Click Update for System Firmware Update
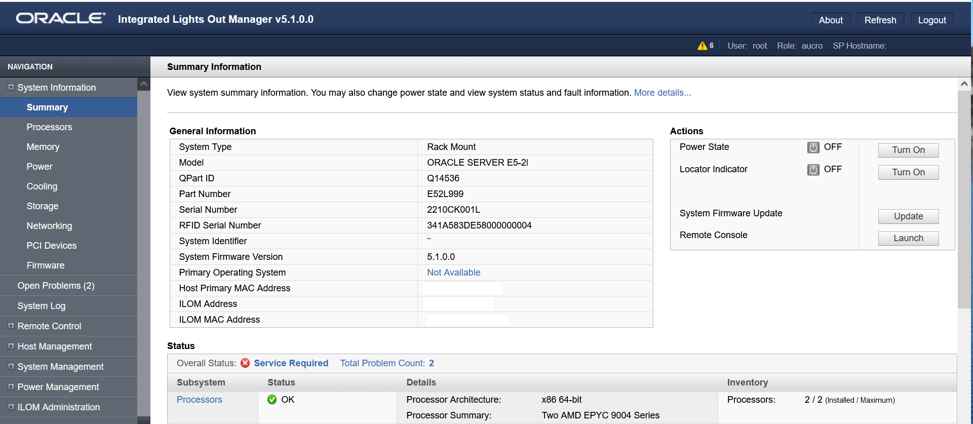This screenshot has height=424, width=973. pos(908,216)
